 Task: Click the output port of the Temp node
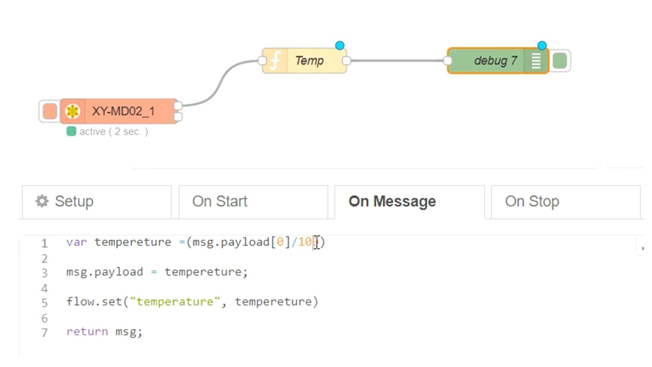(x=346, y=60)
